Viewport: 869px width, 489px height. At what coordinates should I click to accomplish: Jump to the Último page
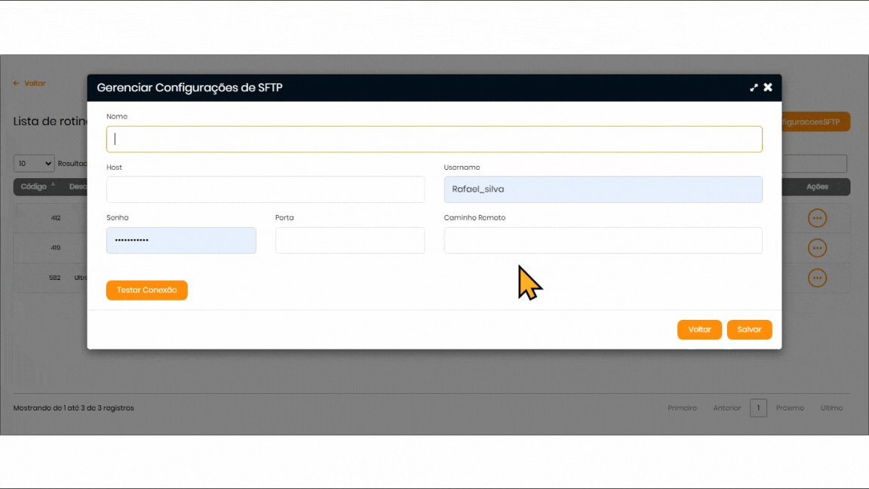click(831, 408)
